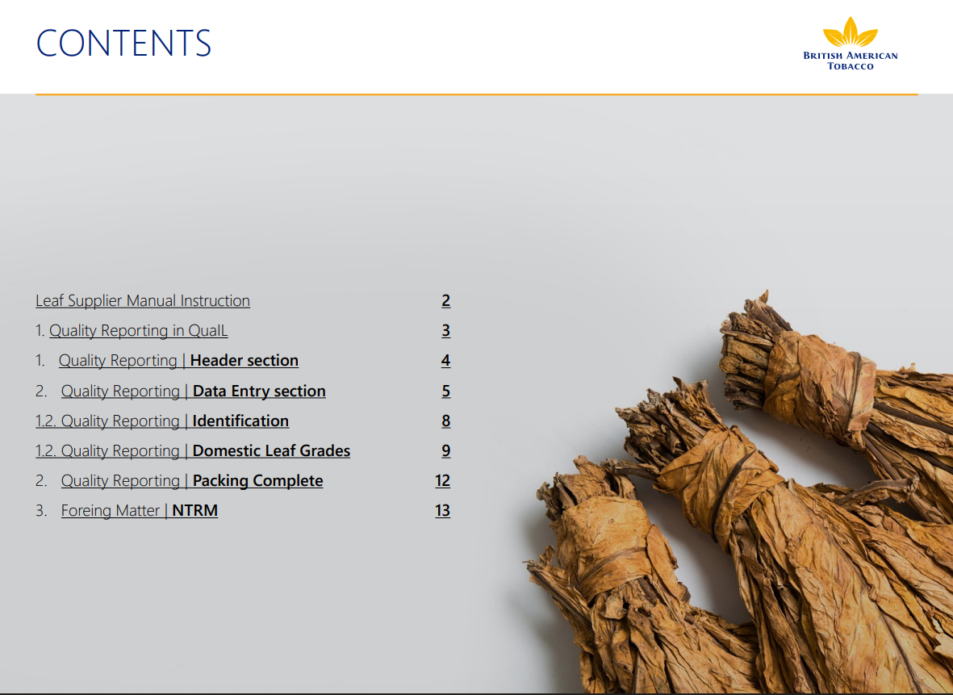Click page number 8 for Identification
Image resolution: width=953 pixels, height=695 pixels.
point(445,421)
